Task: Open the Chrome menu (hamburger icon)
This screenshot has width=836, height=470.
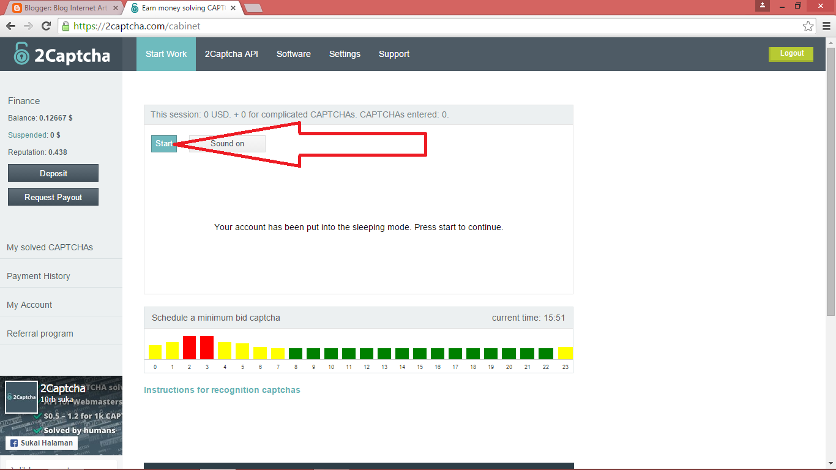Action: pos(826,26)
